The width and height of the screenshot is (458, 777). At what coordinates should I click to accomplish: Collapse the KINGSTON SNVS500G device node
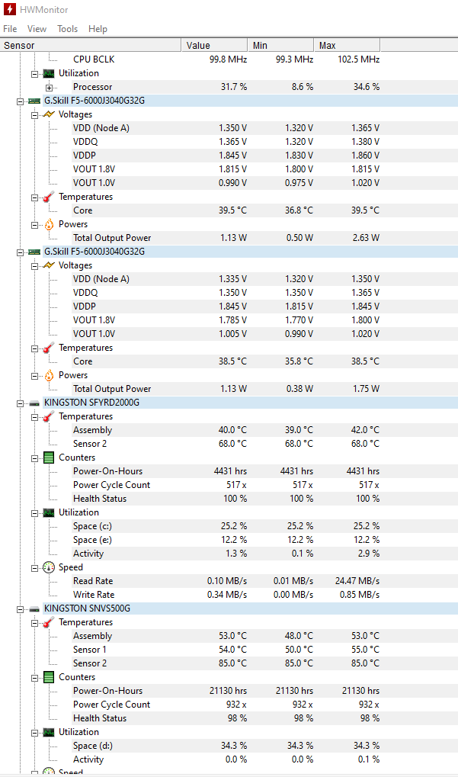pyautogui.click(x=19, y=608)
